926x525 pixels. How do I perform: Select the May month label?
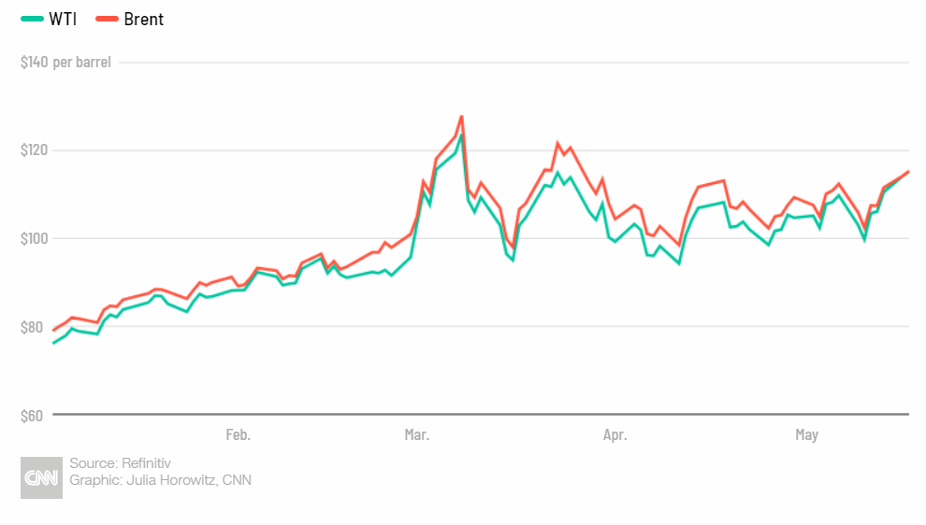click(806, 434)
